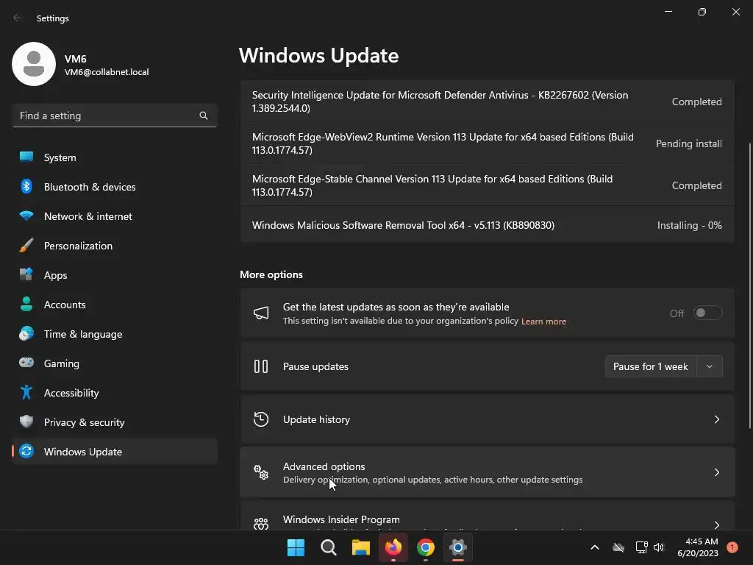Open Apps settings page
Screen dimensions: 753x565
coord(115,275)
